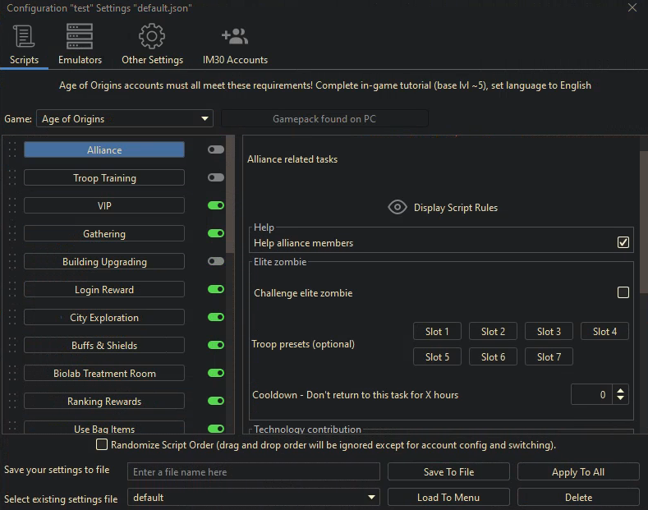Click drag handle beside Gathering script
Viewport: 648px width, 510px height.
[11, 234]
